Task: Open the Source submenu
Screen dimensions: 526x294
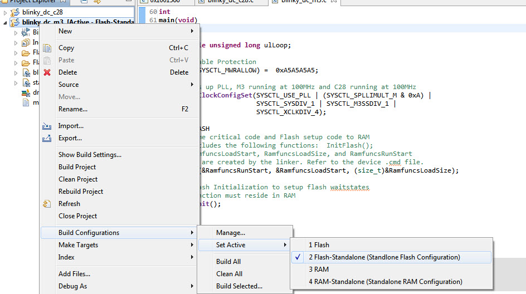Action: (119, 85)
